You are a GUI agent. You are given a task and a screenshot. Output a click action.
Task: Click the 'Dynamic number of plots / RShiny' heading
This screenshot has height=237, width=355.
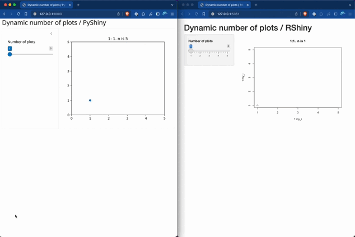coord(247,28)
